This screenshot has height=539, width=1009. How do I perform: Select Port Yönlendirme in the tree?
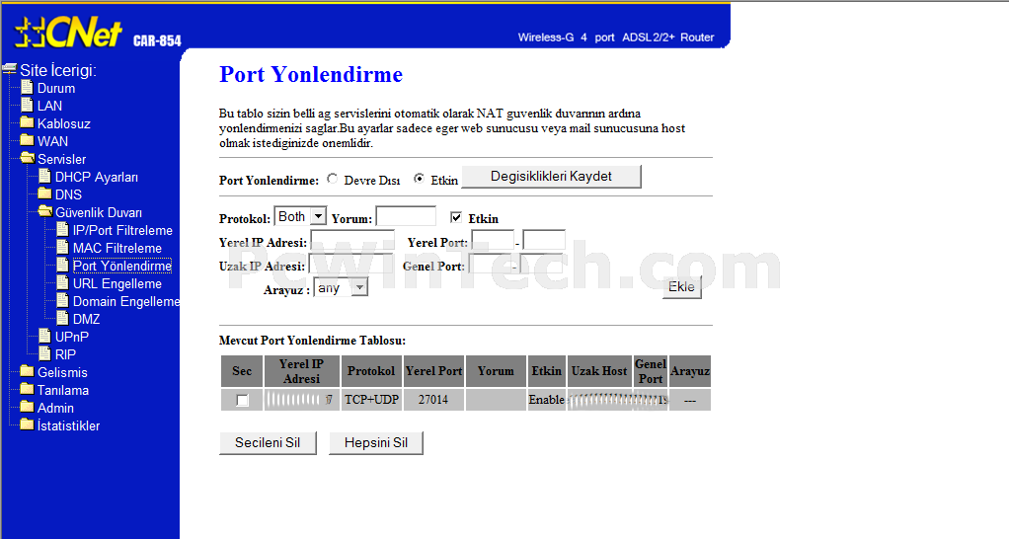click(121, 266)
